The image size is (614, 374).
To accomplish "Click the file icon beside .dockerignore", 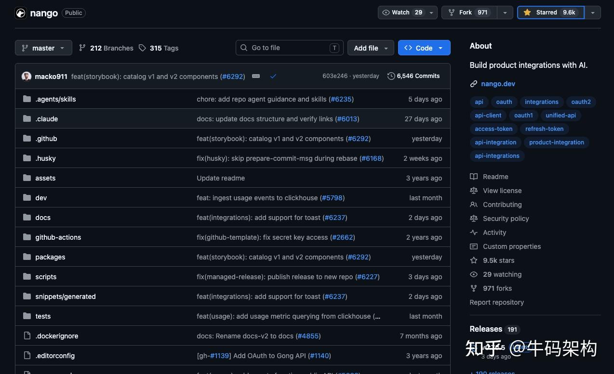I will [27, 336].
